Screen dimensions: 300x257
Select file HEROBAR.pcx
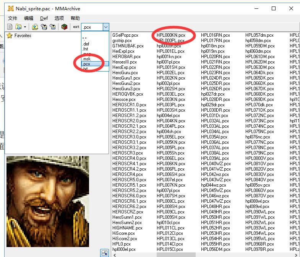click(x=126, y=57)
